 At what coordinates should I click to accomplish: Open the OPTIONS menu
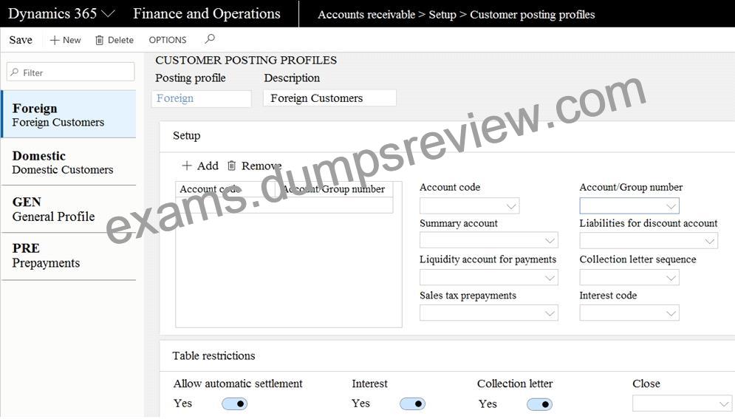point(168,41)
